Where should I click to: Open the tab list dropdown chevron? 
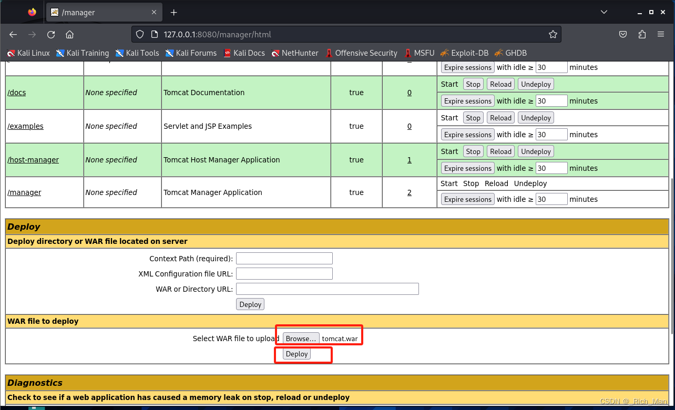(x=604, y=12)
